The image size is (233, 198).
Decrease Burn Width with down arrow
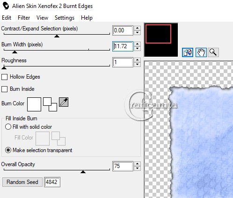(137, 48)
